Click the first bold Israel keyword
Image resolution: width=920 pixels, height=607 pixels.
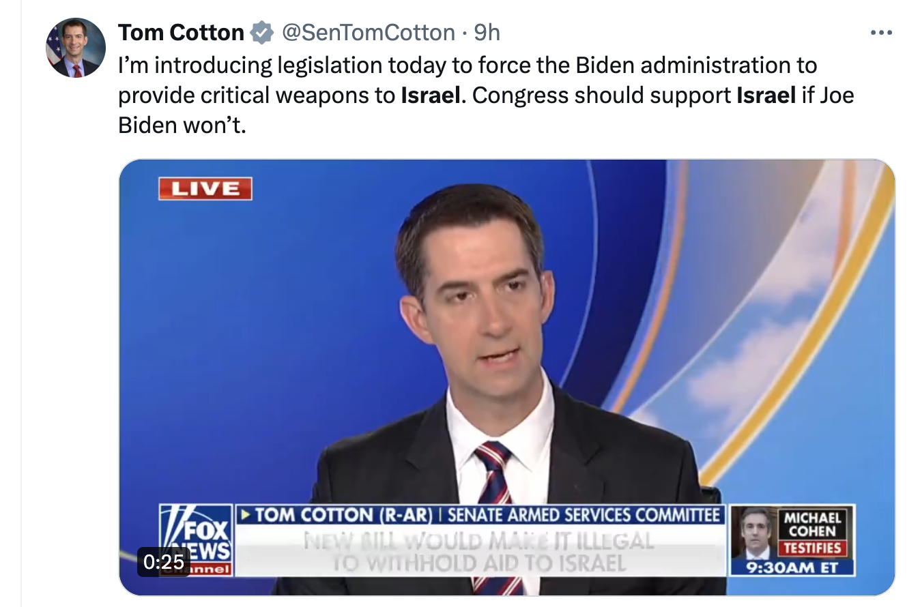430,95
